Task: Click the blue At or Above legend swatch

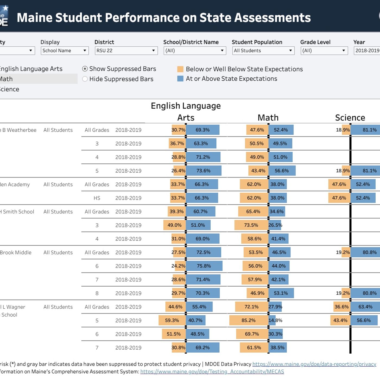Action: coord(180,79)
